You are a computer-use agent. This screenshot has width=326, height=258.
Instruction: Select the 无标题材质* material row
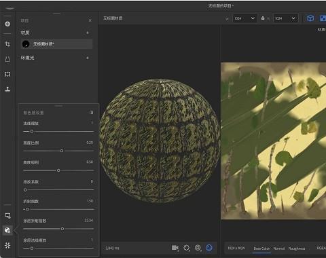point(56,44)
